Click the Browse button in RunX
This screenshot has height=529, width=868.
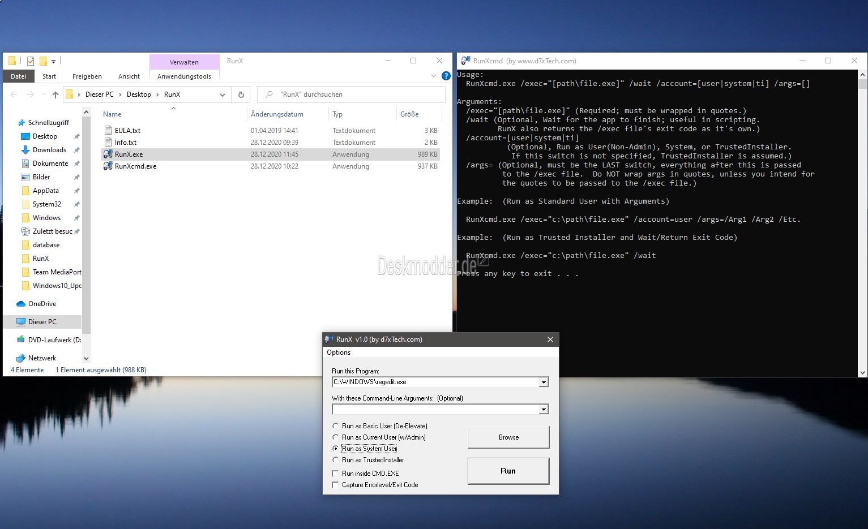[508, 437]
